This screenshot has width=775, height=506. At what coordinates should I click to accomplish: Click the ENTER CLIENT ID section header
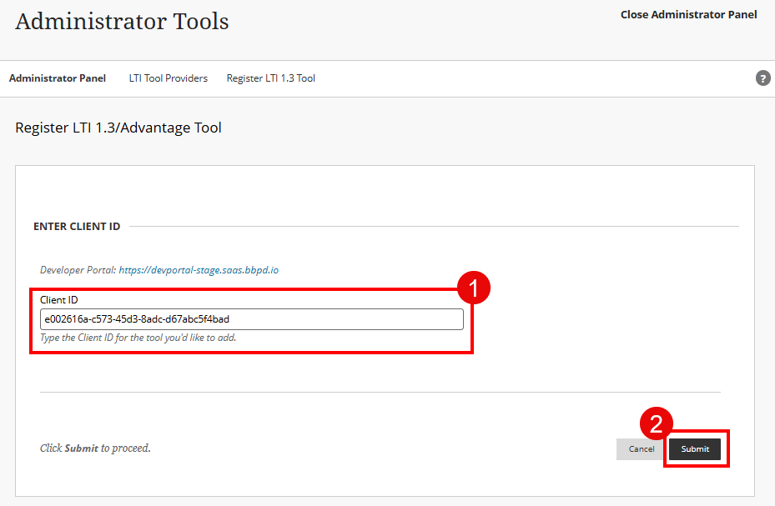77,226
